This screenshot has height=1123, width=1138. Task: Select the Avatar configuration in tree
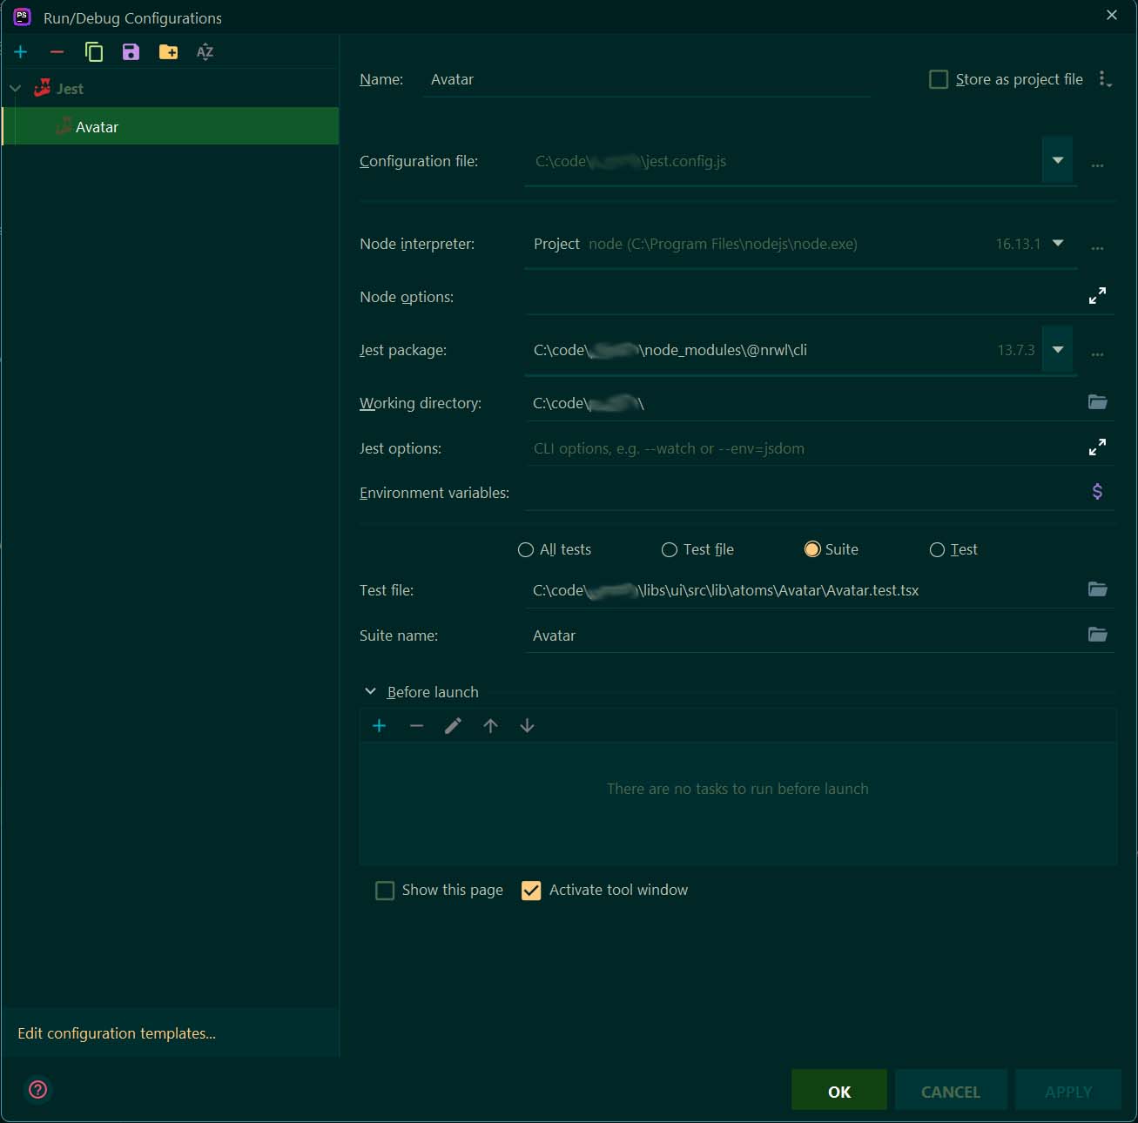click(x=97, y=127)
